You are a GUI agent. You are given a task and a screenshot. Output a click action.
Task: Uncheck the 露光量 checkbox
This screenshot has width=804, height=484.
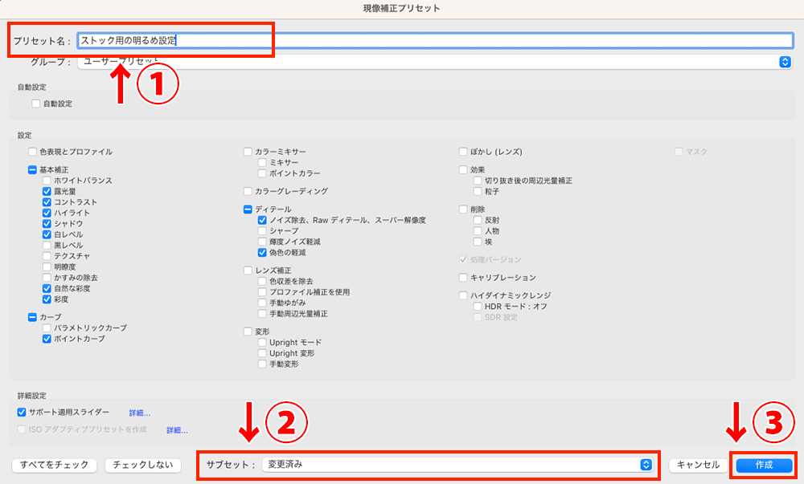pyautogui.click(x=46, y=191)
